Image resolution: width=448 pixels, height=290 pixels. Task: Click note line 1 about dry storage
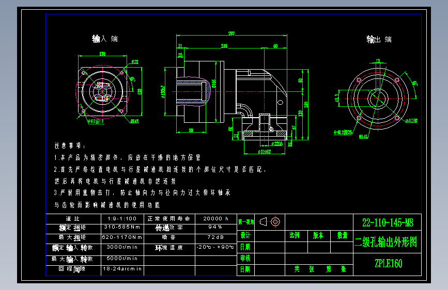click(128, 157)
